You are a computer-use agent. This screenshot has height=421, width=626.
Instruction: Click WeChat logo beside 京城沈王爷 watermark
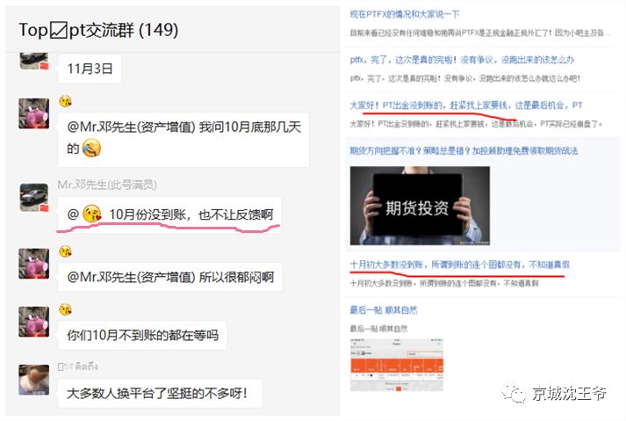pos(514,394)
